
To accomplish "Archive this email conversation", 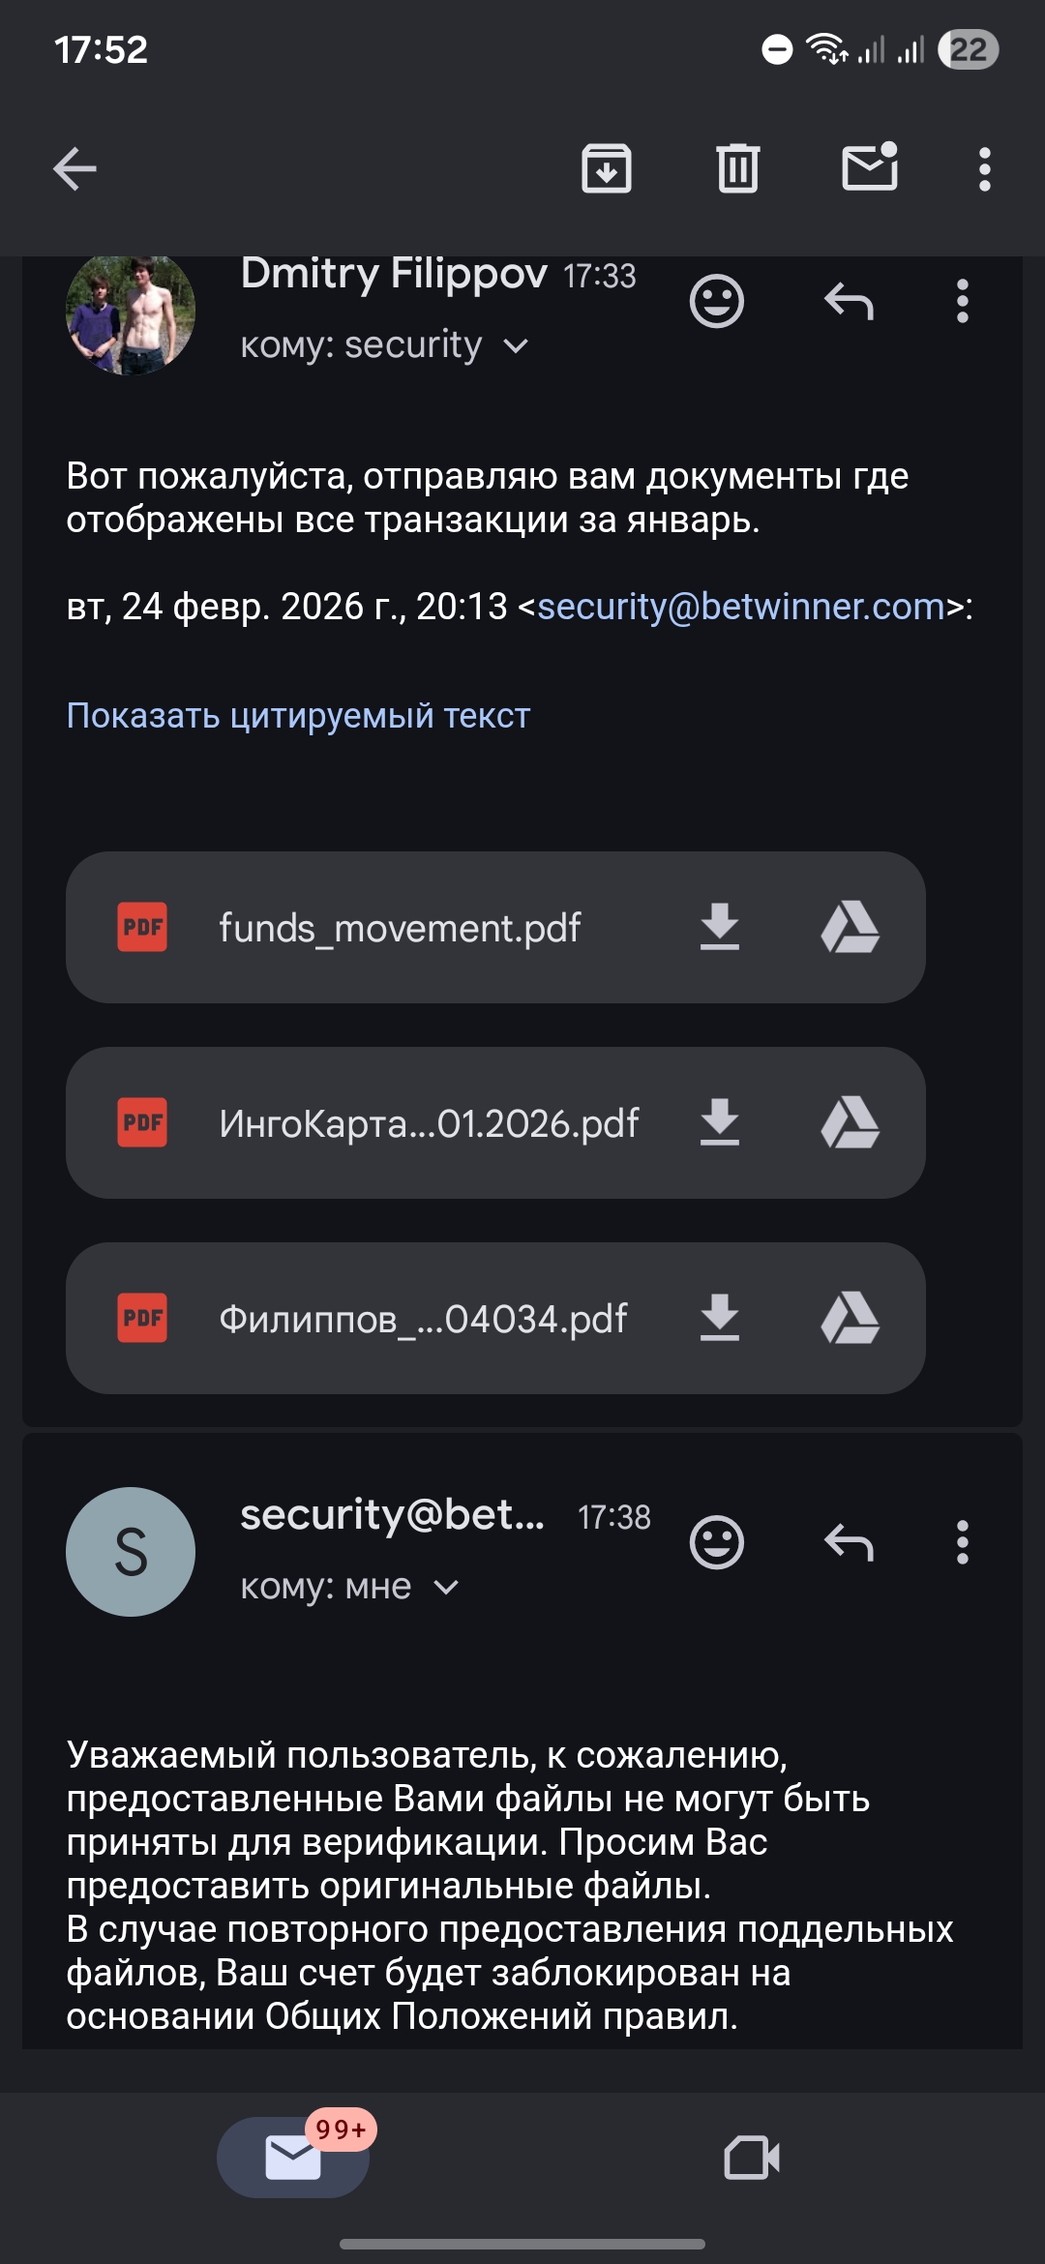I will [607, 169].
